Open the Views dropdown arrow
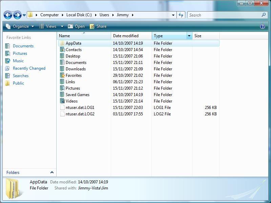271x203 pixels. pos(62,27)
